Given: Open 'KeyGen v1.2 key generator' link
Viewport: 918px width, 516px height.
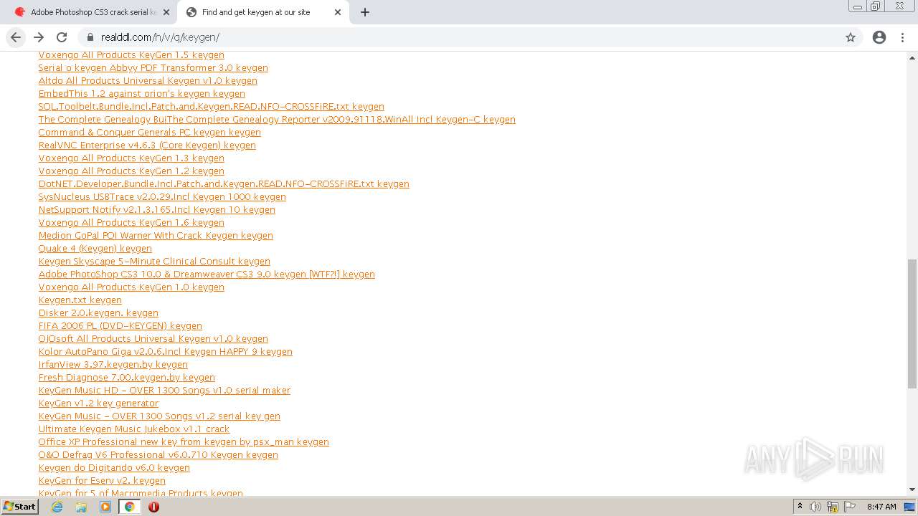Looking at the screenshot, I should (98, 403).
